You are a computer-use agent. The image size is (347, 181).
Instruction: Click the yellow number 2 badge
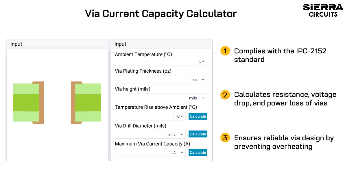point(225,95)
